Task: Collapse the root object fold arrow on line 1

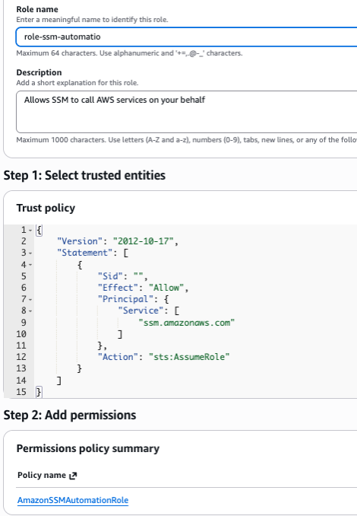Action: (30, 230)
